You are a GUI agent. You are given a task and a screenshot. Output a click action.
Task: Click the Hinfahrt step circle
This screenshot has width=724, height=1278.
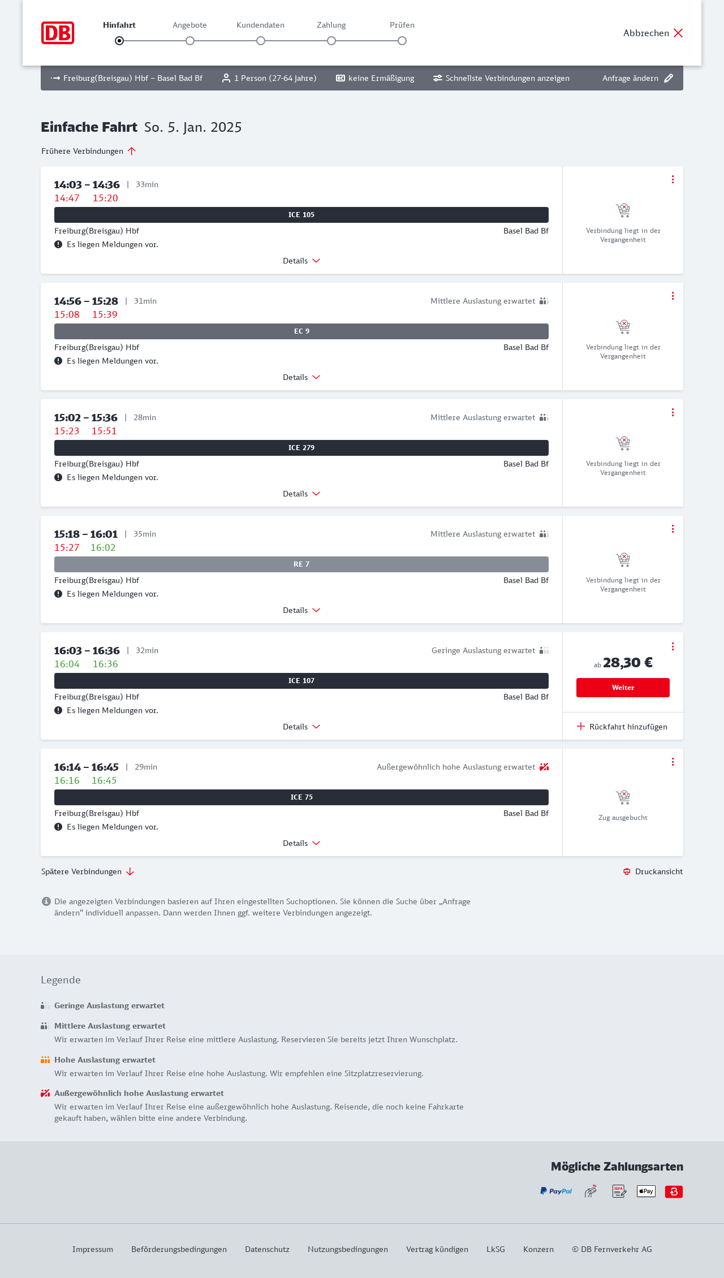[119, 41]
